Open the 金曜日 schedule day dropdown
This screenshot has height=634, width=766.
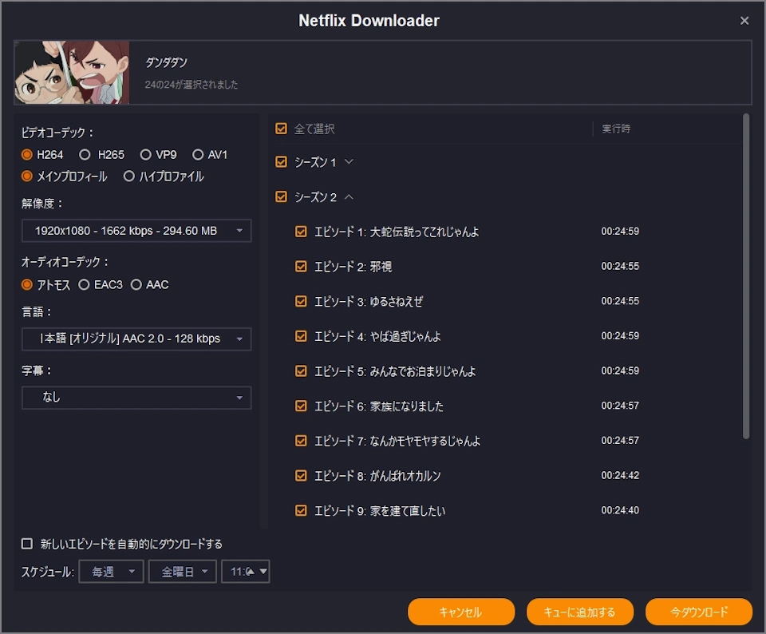[183, 572]
